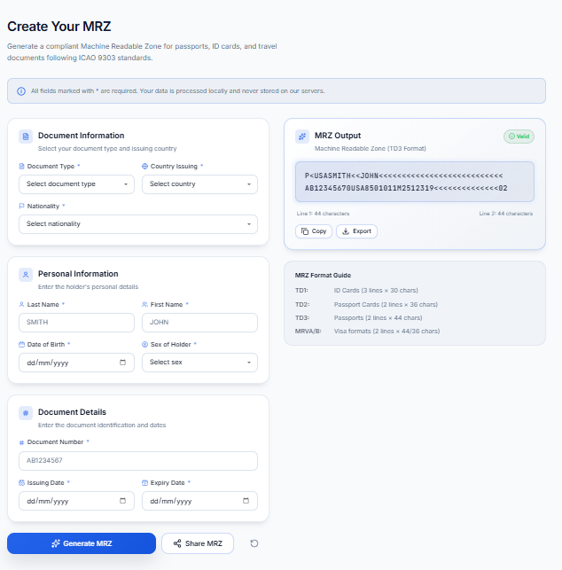The image size is (562, 570).
Task: Click the Document Details section icon
Action: [26, 413]
